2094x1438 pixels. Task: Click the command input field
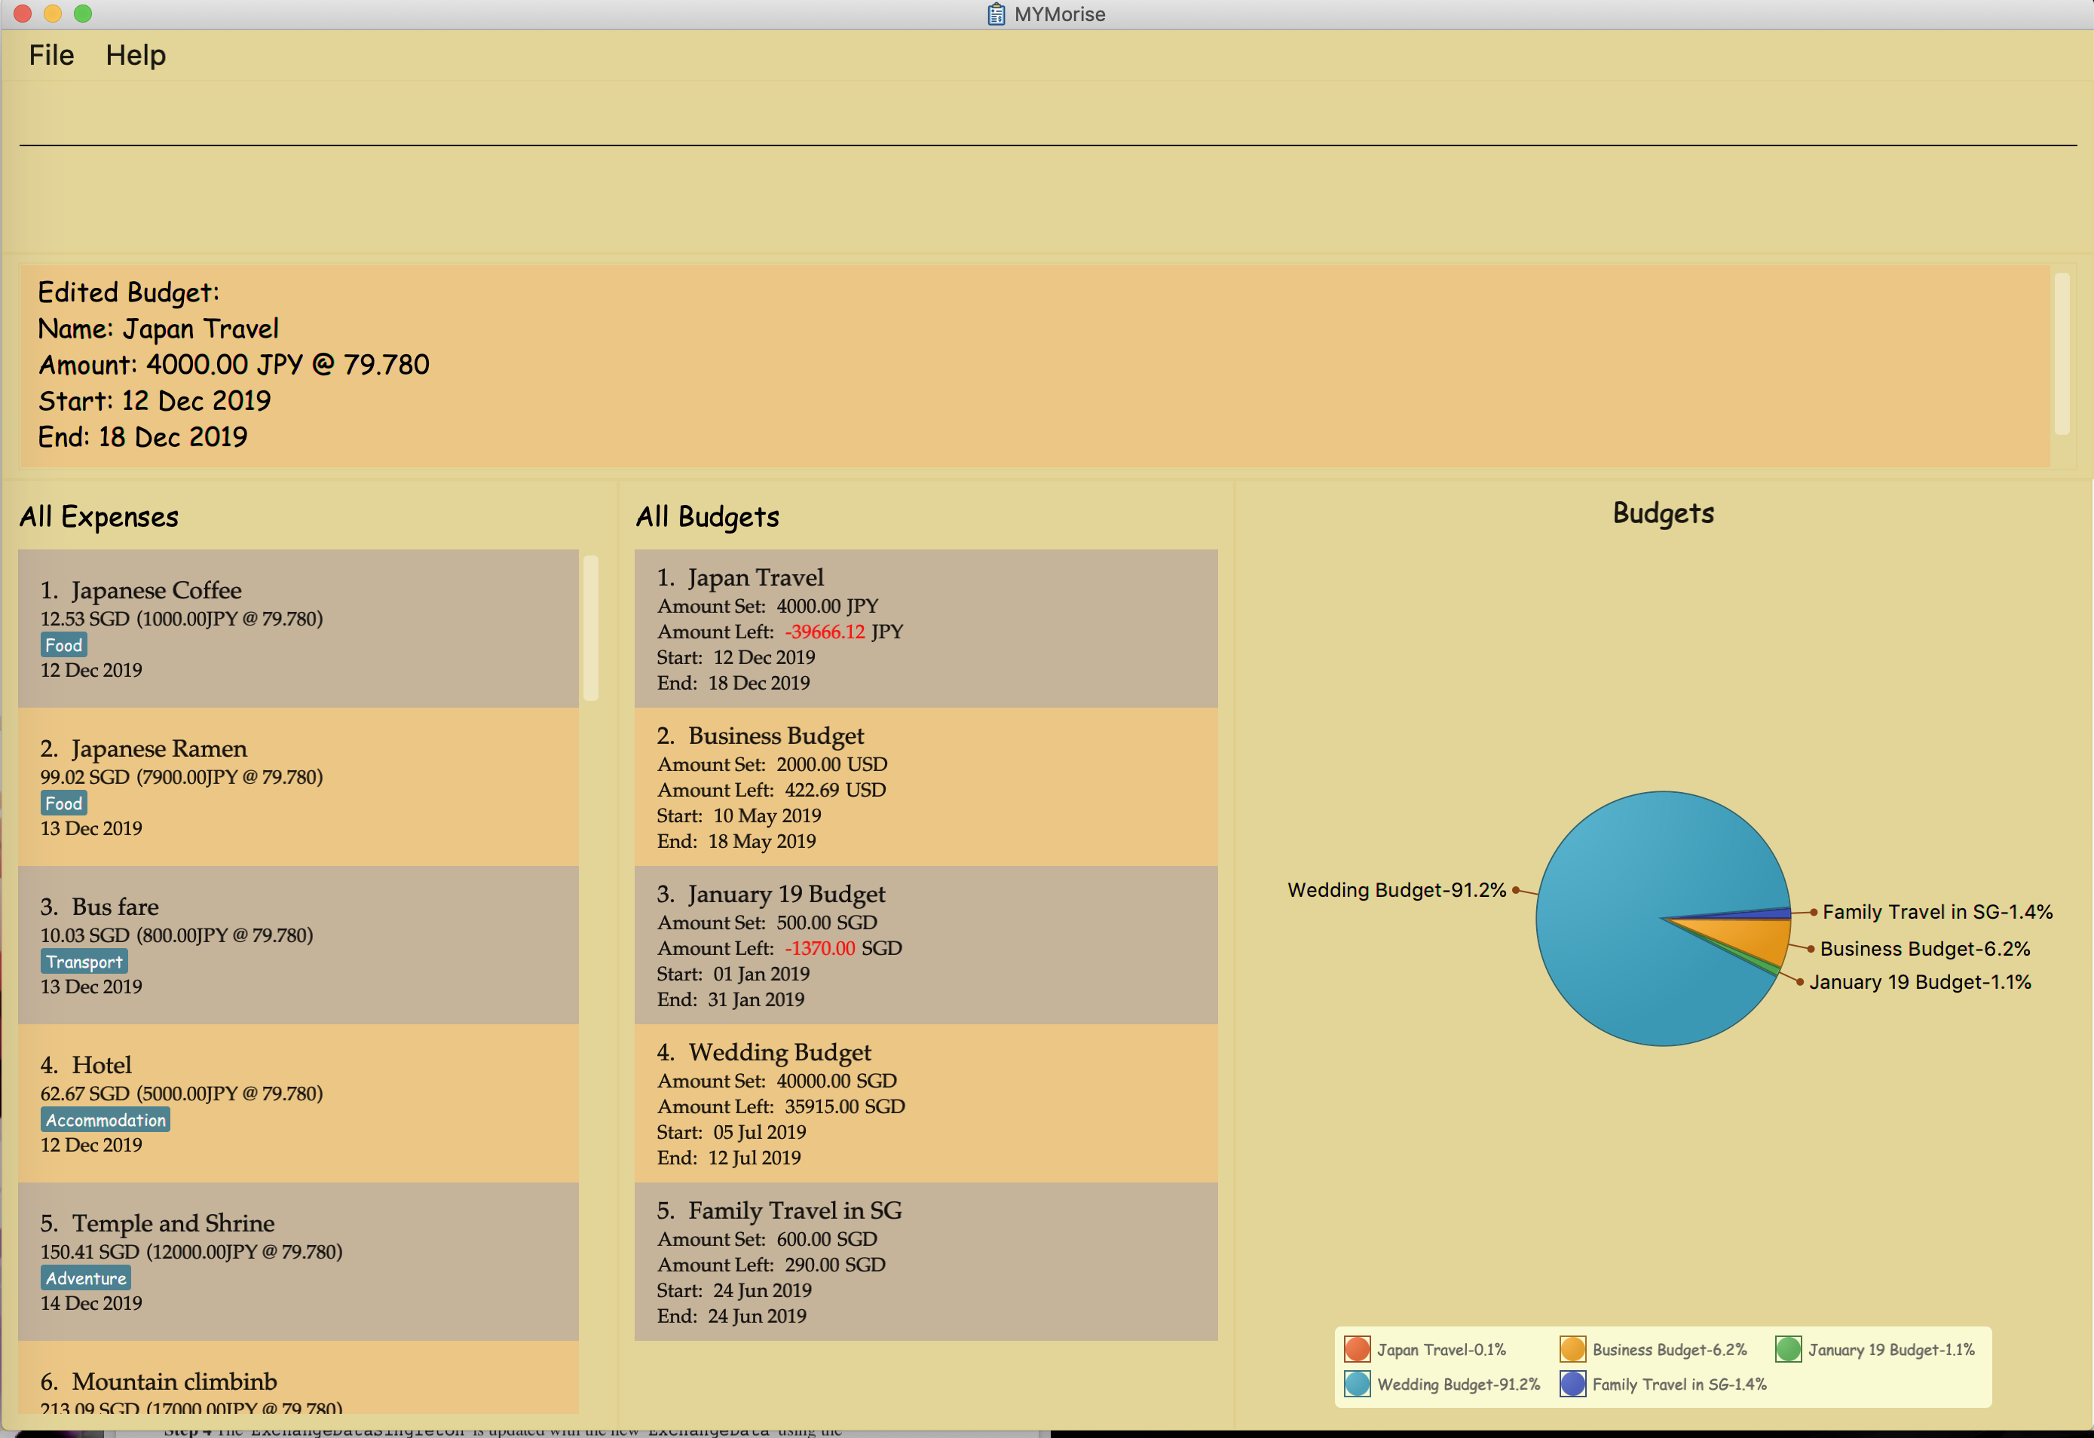[x=1048, y=119]
